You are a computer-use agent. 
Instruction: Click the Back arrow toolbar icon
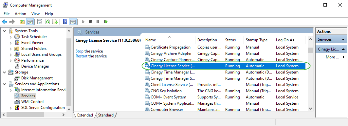[x=5, y=22]
